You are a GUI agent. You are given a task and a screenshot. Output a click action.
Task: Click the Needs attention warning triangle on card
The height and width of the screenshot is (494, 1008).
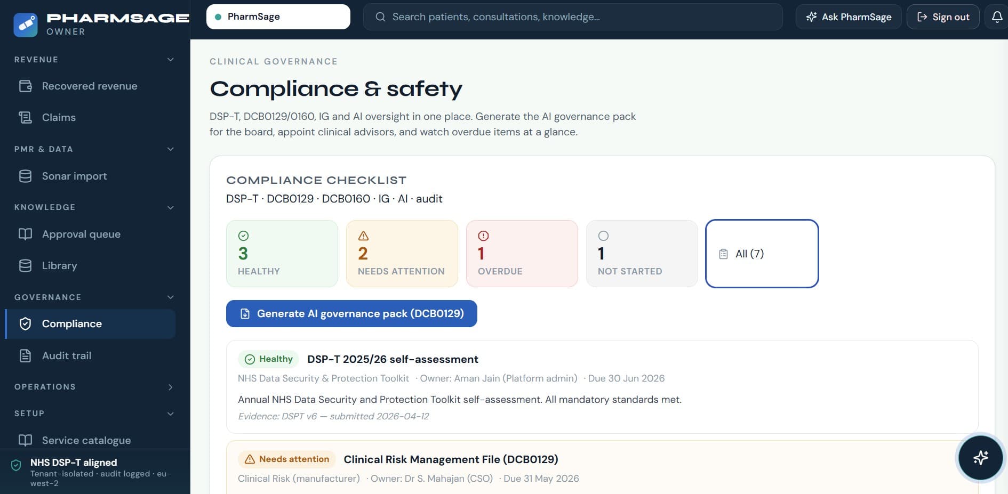363,236
